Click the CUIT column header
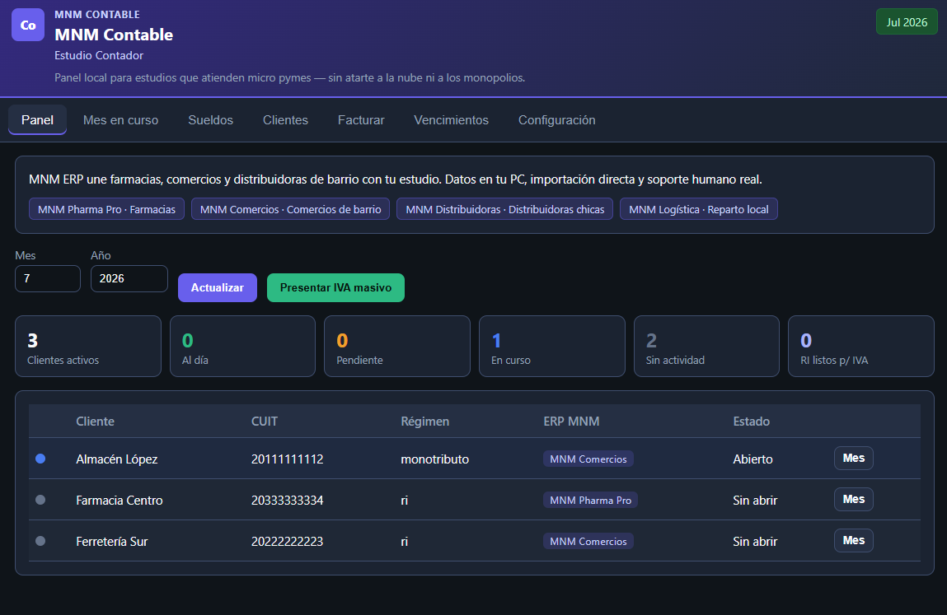The image size is (947, 615). (265, 422)
